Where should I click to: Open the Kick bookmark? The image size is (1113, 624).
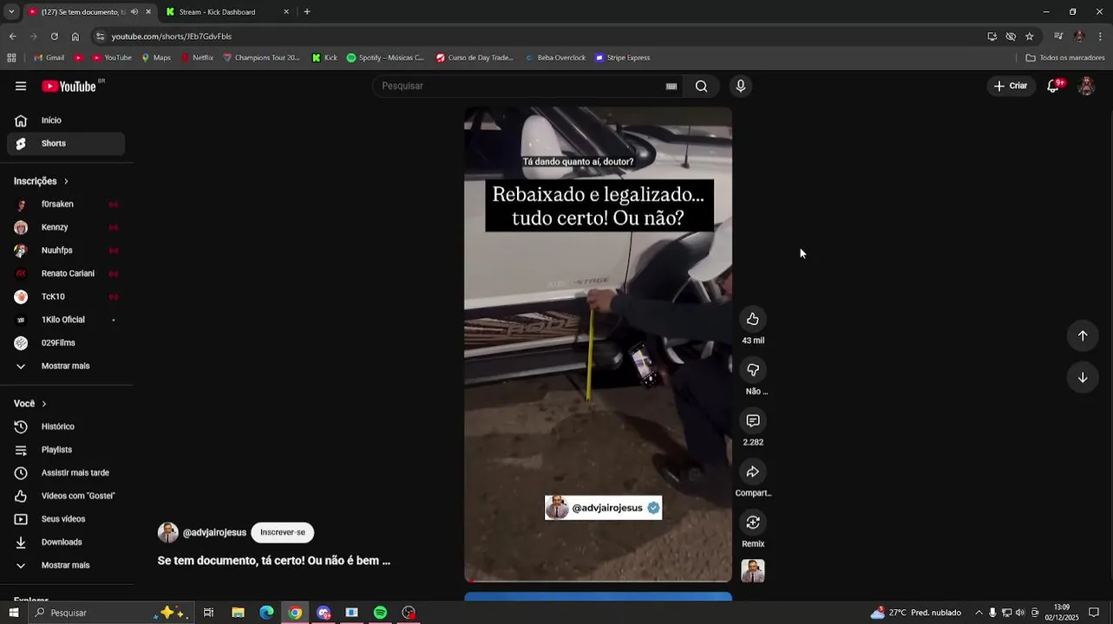[325, 58]
